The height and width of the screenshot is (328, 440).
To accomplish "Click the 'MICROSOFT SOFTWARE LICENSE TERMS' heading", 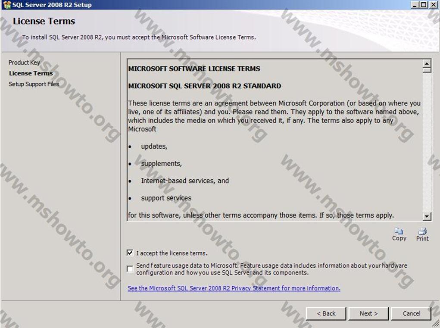I will point(194,69).
